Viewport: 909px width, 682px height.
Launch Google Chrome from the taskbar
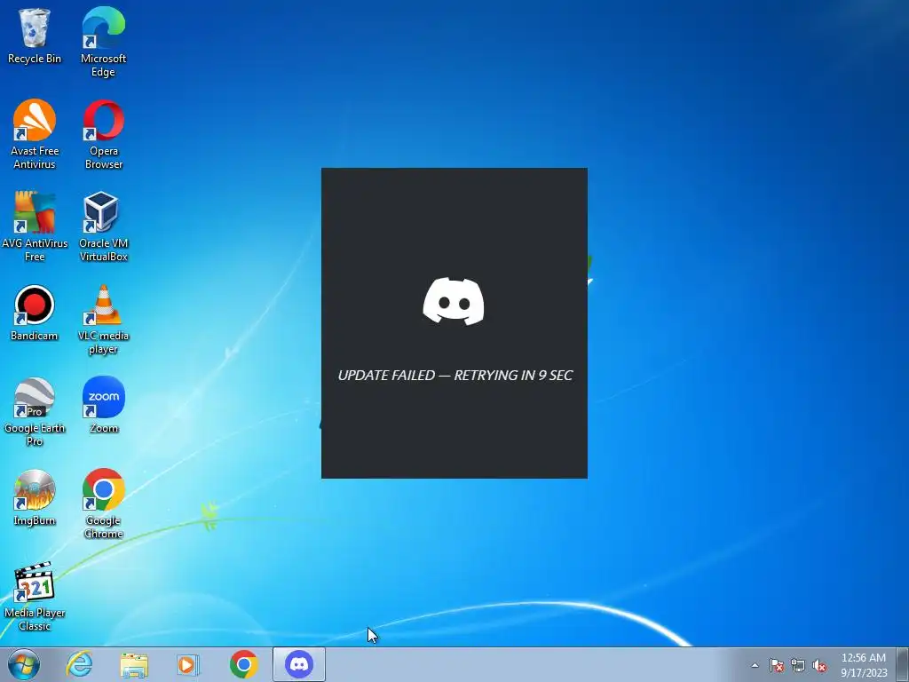pyautogui.click(x=243, y=664)
